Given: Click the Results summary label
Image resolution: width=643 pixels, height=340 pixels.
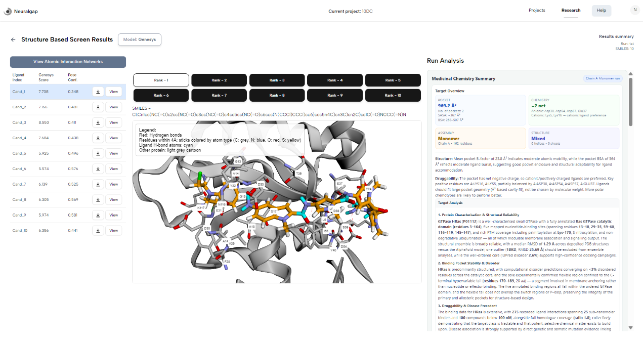Looking at the screenshot, I should tap(616, 36).
